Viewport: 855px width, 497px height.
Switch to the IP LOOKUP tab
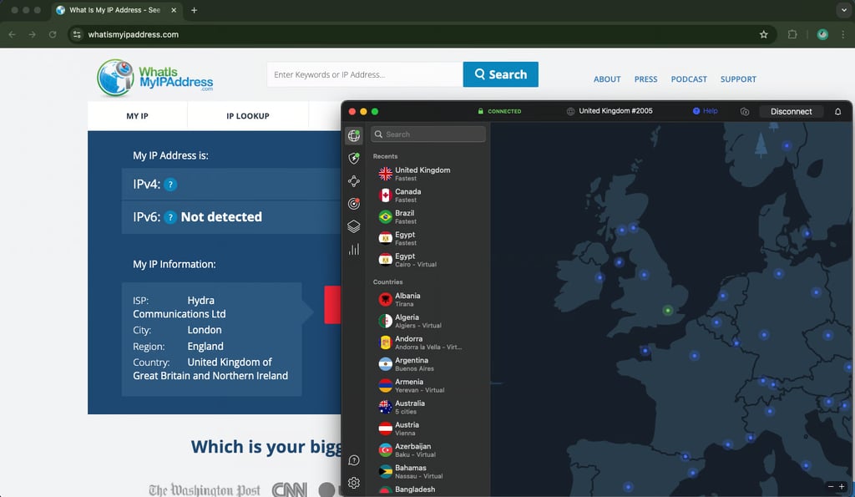pyautogui.click(x=247, y=115)
